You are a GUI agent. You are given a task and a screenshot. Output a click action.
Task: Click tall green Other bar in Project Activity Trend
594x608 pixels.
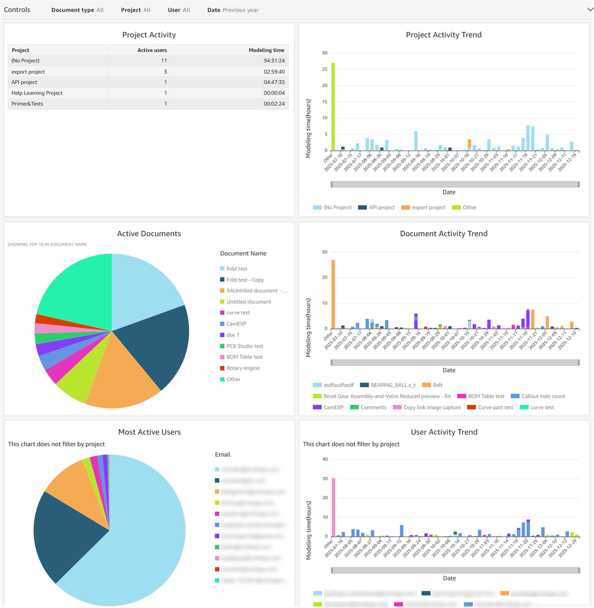333,107
